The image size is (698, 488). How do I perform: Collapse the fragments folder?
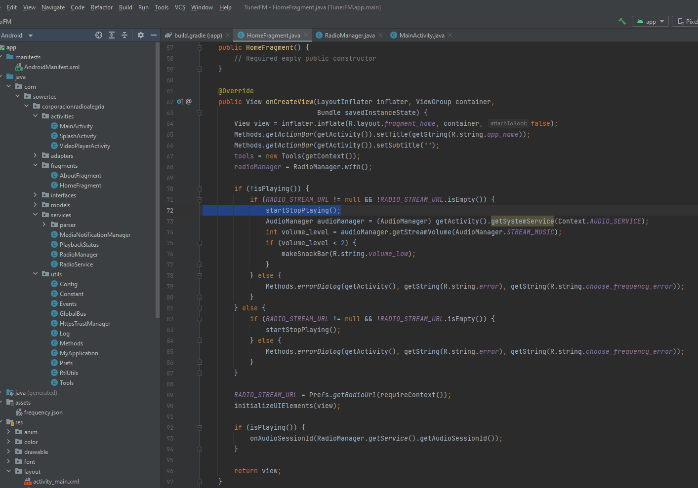[35, 165]
